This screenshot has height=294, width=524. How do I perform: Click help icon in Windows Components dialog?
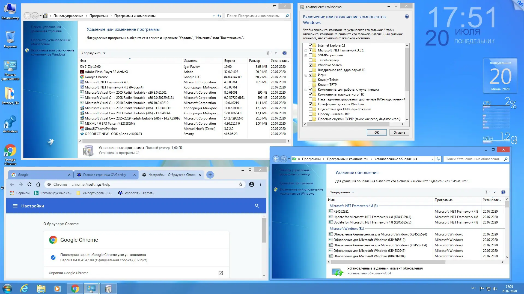[407, 17]
